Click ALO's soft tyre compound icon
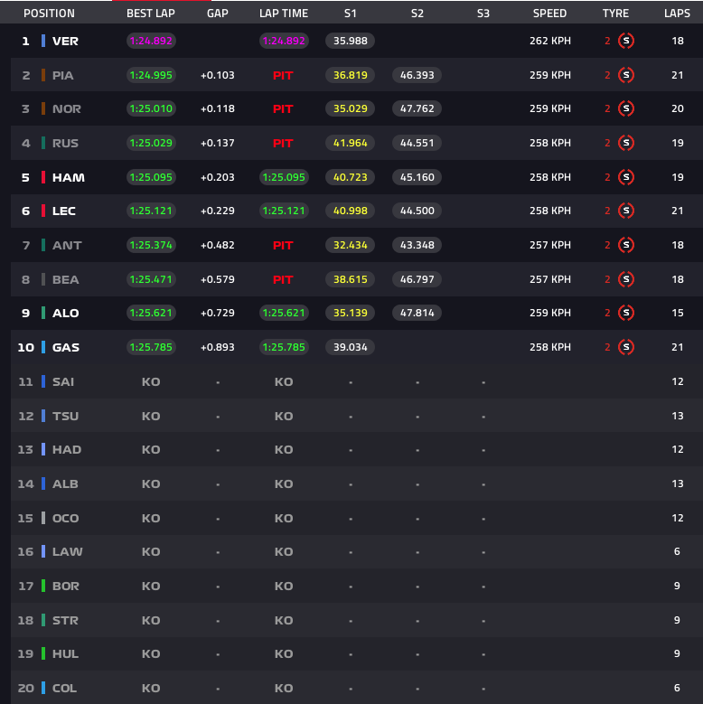This screenshot has height=704, width=703. (x=626, y=313)
